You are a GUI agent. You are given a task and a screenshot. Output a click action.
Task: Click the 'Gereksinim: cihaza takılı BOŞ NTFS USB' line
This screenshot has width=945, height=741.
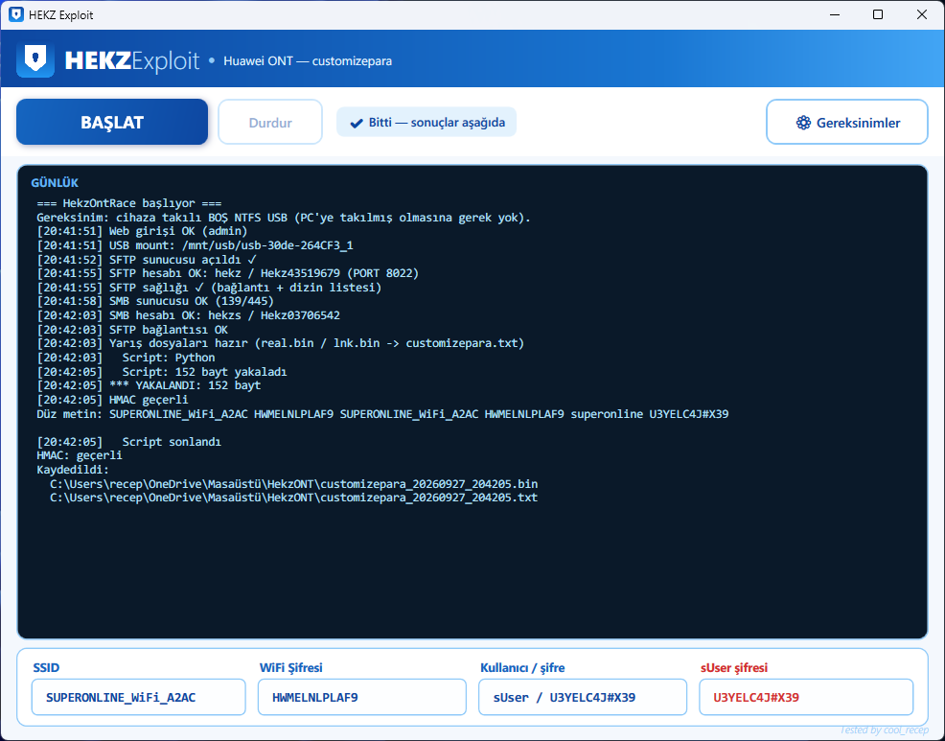284,218
